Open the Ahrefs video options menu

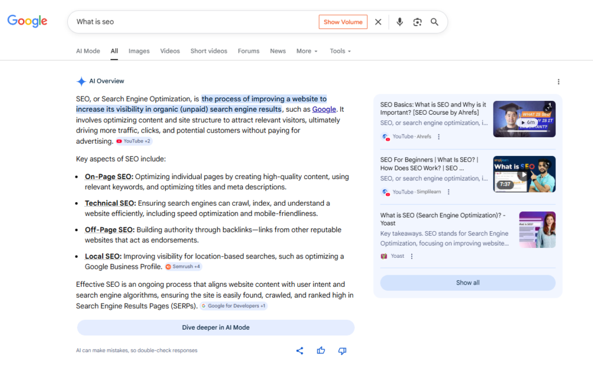(x=438, y=136)
